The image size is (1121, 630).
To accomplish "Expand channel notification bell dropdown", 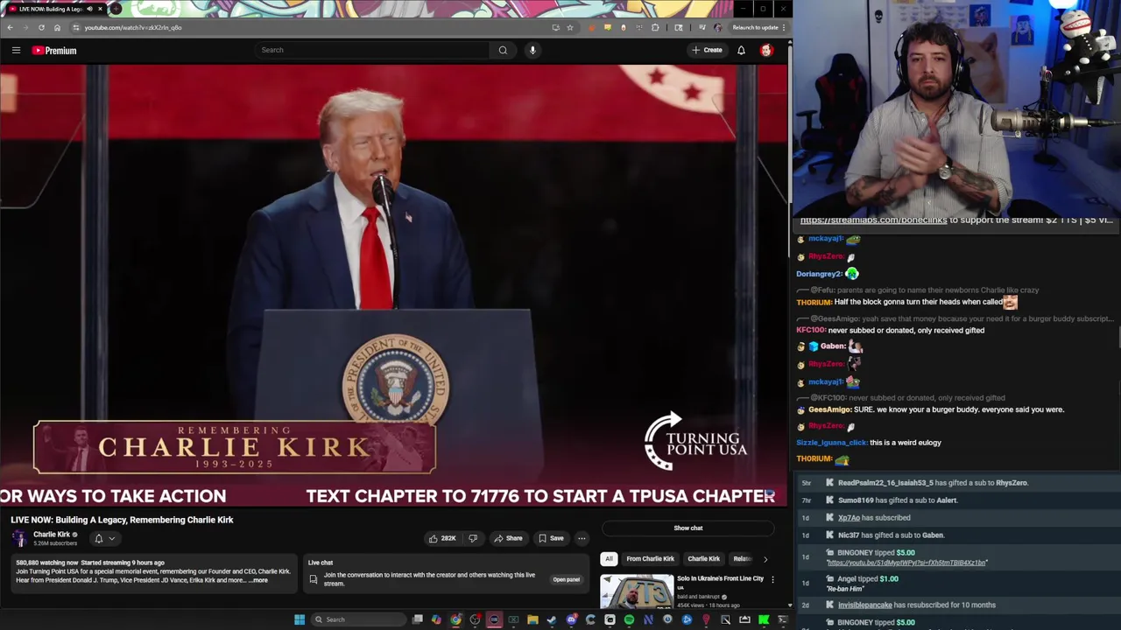I will coord(104,538).
